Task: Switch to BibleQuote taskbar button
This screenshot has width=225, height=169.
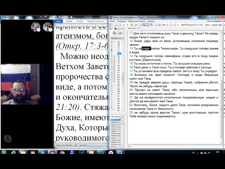Action: point(52,152)
